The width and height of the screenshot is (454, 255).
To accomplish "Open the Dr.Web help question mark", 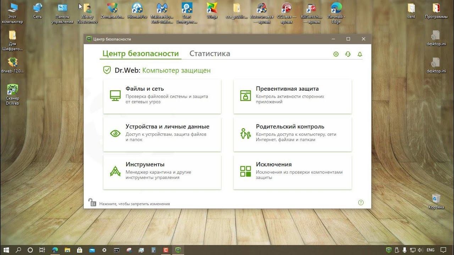I will click(x=361, y=203).
